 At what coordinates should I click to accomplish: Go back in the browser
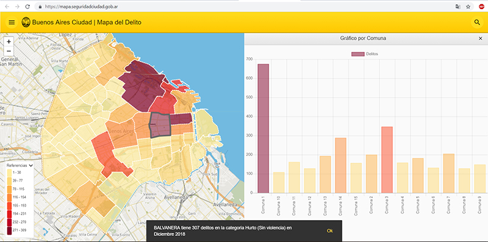click(x=7, y=6)
